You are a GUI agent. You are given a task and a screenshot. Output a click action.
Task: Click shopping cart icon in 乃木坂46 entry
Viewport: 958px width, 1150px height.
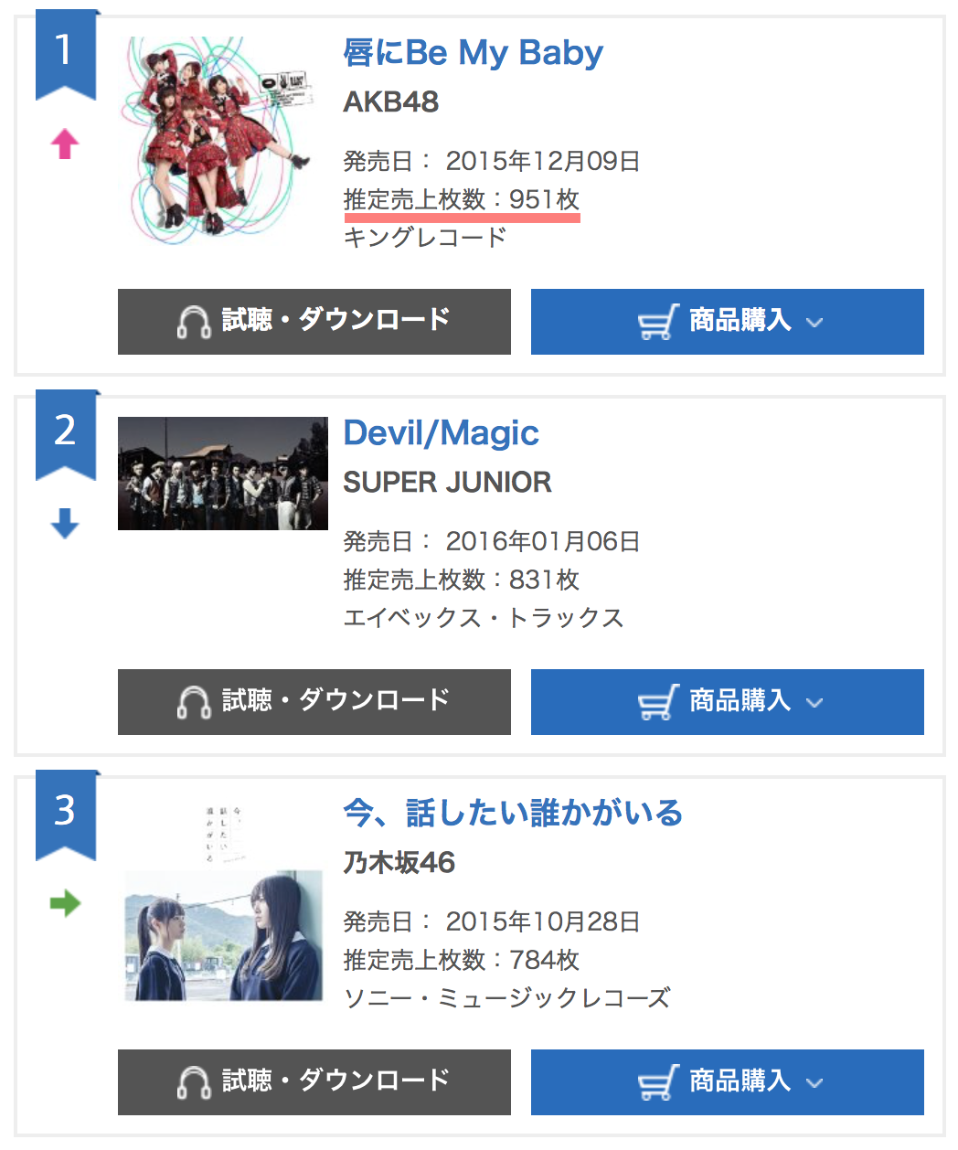point(658,1082)
